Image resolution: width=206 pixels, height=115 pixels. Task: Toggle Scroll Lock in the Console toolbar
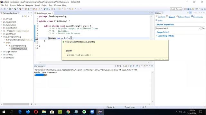point(126,66)
